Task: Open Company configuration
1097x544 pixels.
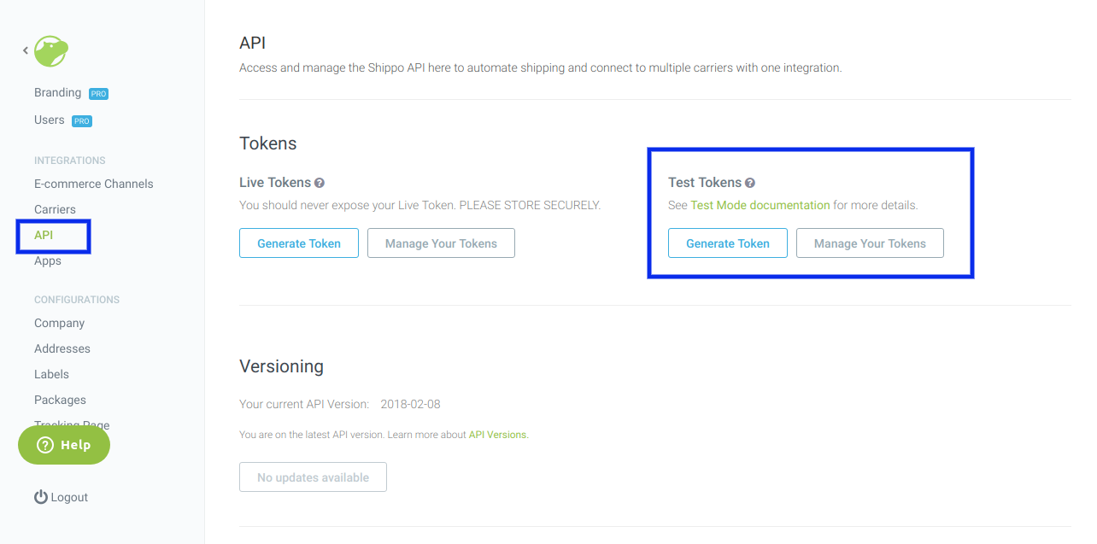Action: [x=59, y=323]
